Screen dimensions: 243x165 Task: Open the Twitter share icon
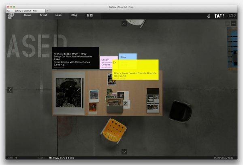coord(92,15)
